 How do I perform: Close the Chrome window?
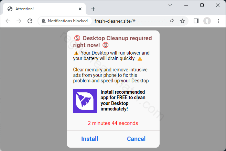pyautogui.click(x=217, y=5)
